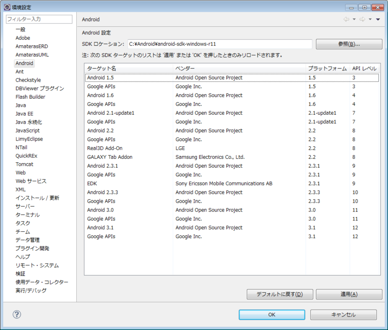This screenshot has width=388, height=330.
Task: Select the GALAXY Tab Addon row
Action: 232,157
